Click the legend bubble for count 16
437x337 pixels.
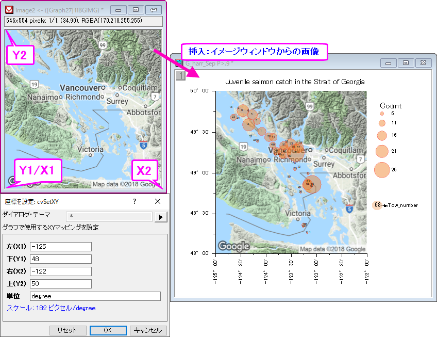pos(382,135)
